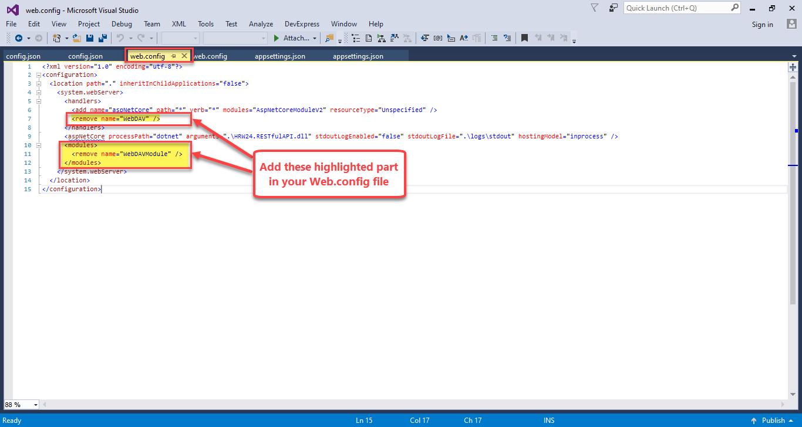
Task: Collapse the handlers section on line 5
Action: (39, 100)
